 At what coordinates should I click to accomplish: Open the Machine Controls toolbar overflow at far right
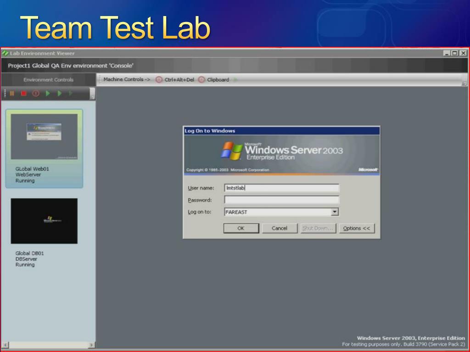pos(464,83)
